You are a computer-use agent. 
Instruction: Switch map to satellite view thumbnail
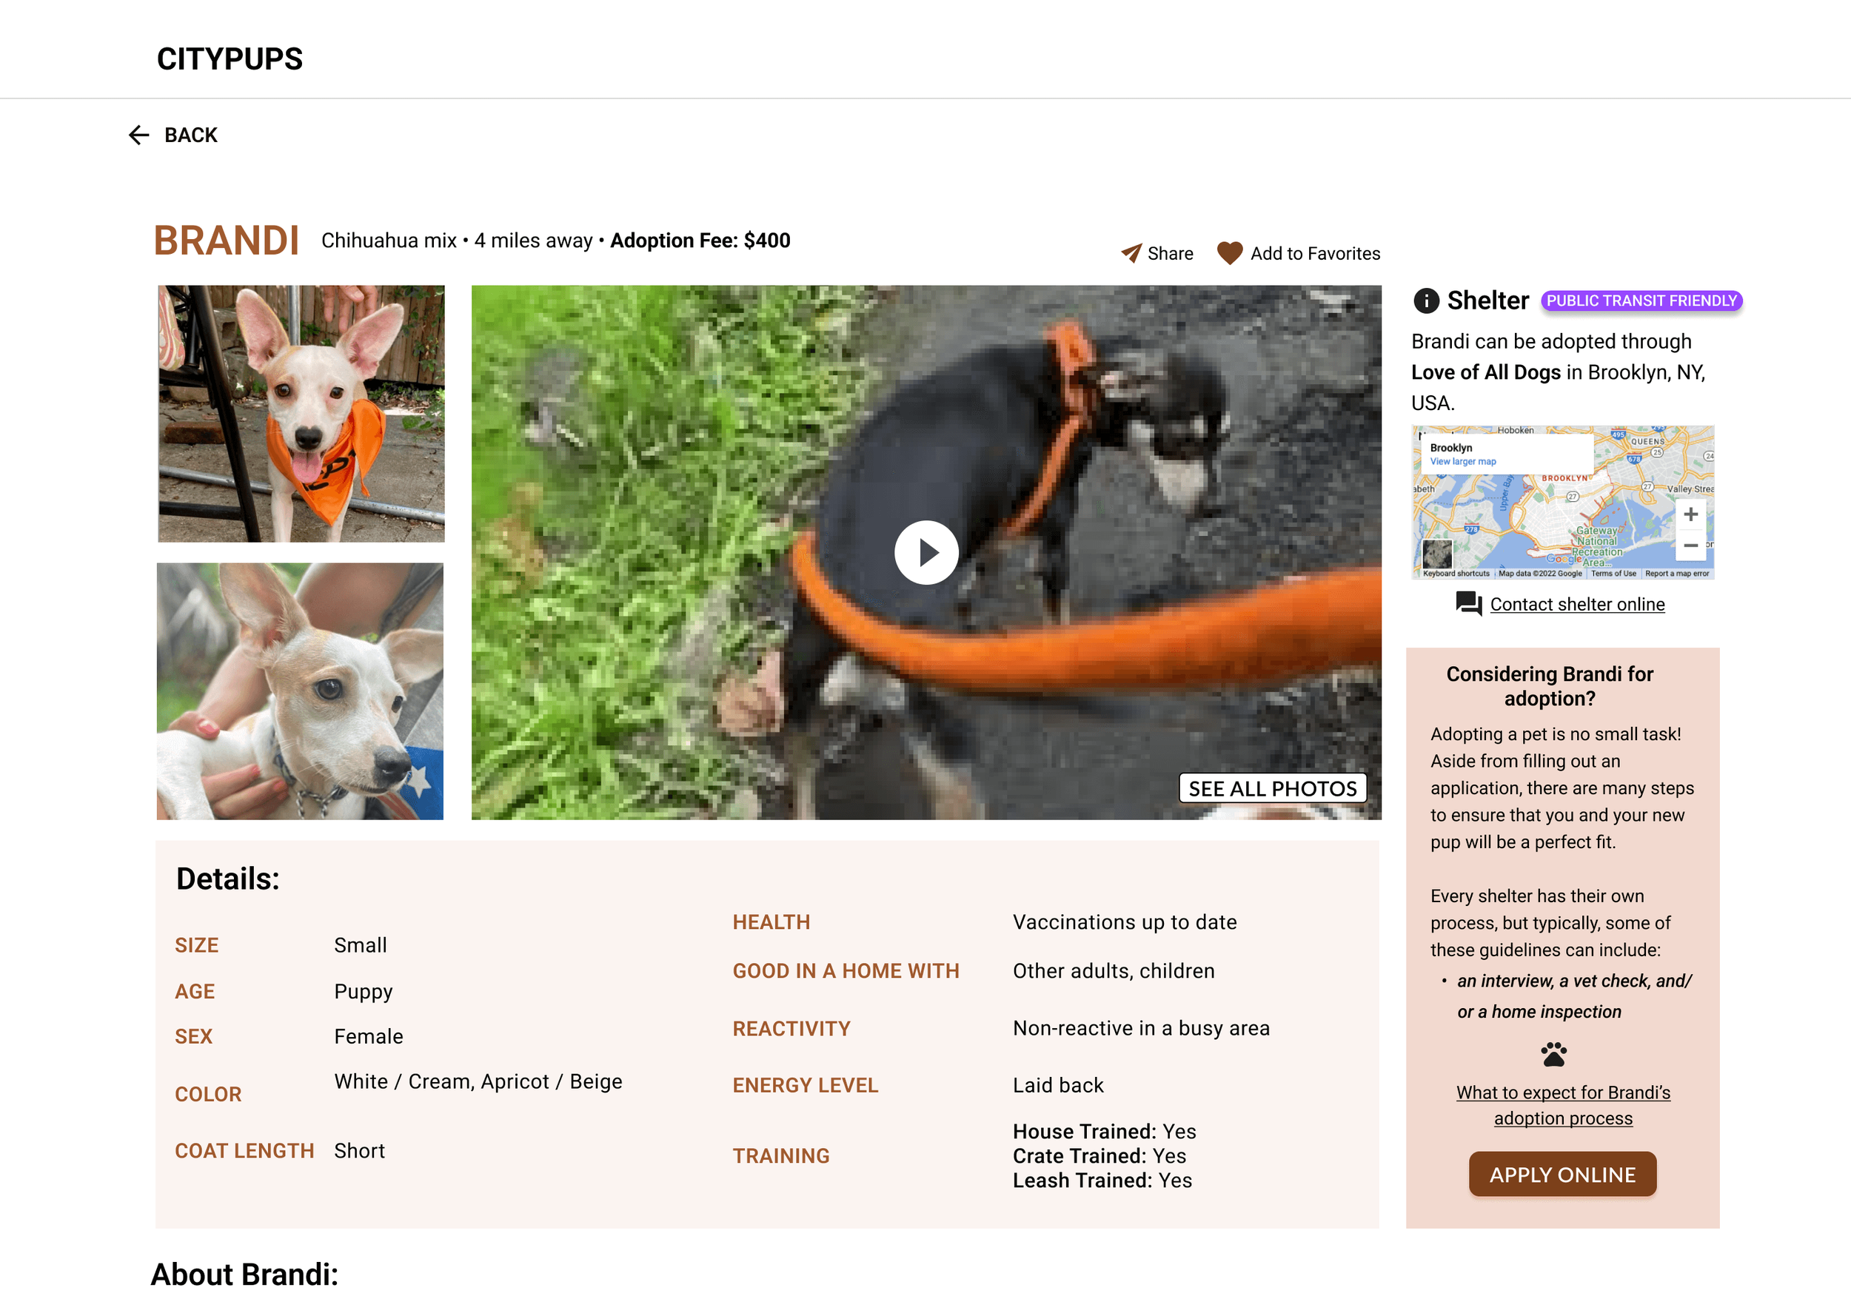click(x=1437, y=554)
